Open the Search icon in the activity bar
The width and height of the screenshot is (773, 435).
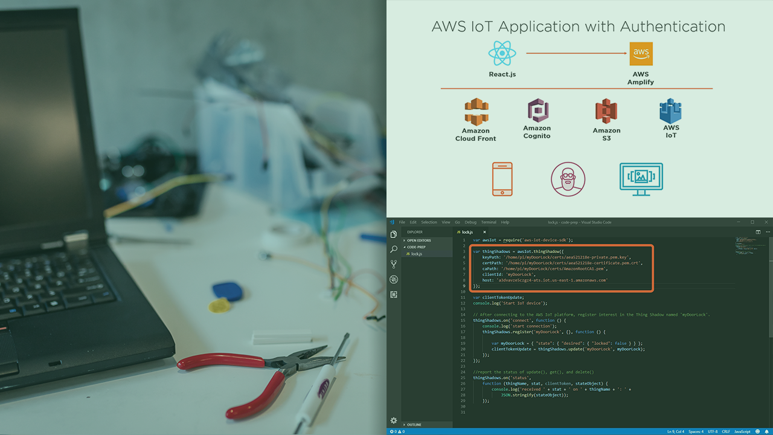coord(394,249)
